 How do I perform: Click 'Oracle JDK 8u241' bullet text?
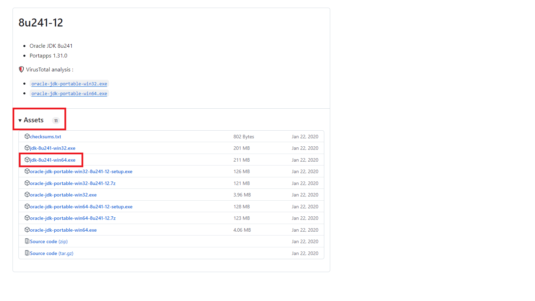[51, 46]
